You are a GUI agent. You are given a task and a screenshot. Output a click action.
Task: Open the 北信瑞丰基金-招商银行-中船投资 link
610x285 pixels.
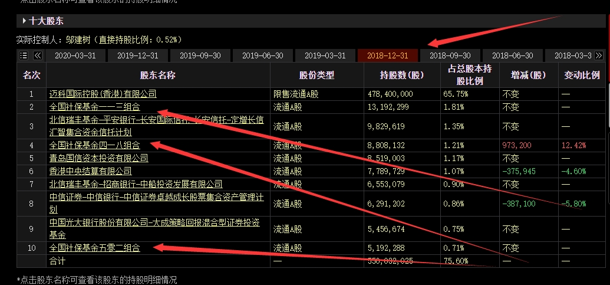click(136, 184)
